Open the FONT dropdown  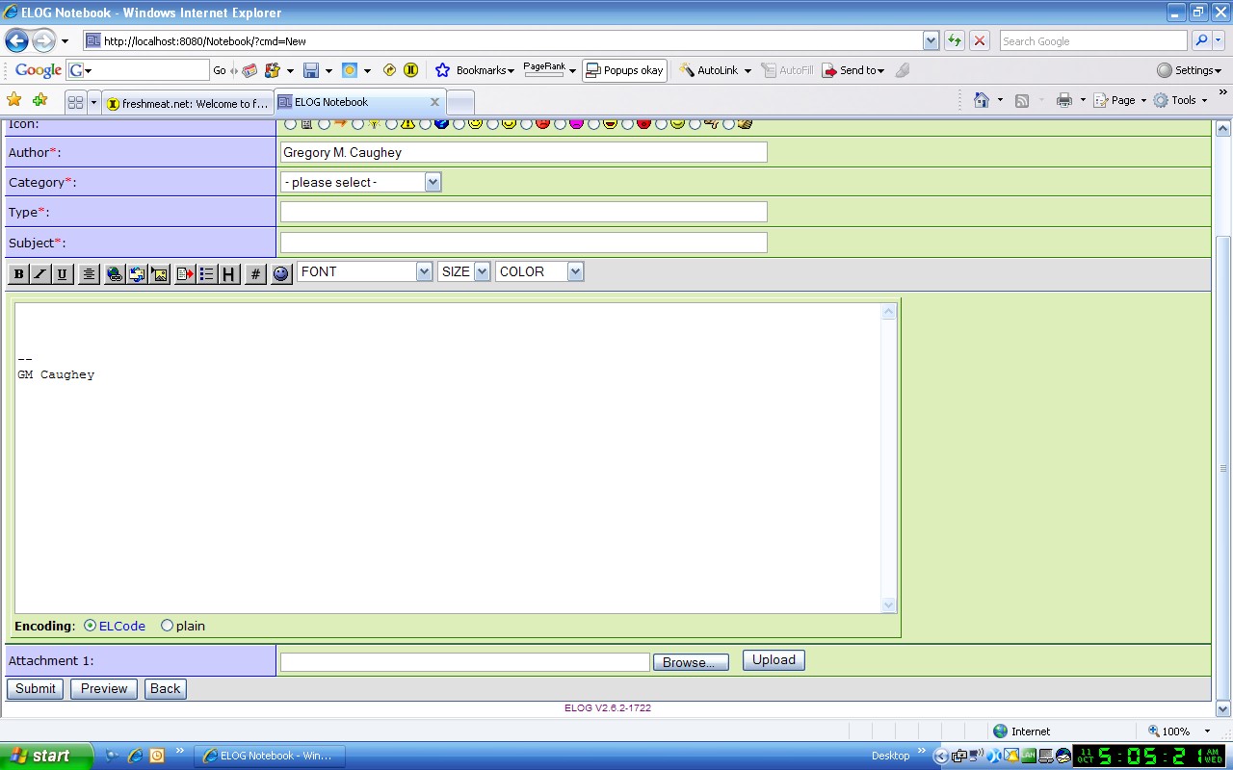coord(364,271)
